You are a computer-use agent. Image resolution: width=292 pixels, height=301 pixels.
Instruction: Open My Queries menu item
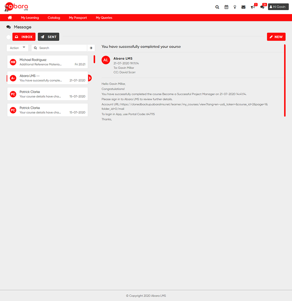[x=104, y=18]
